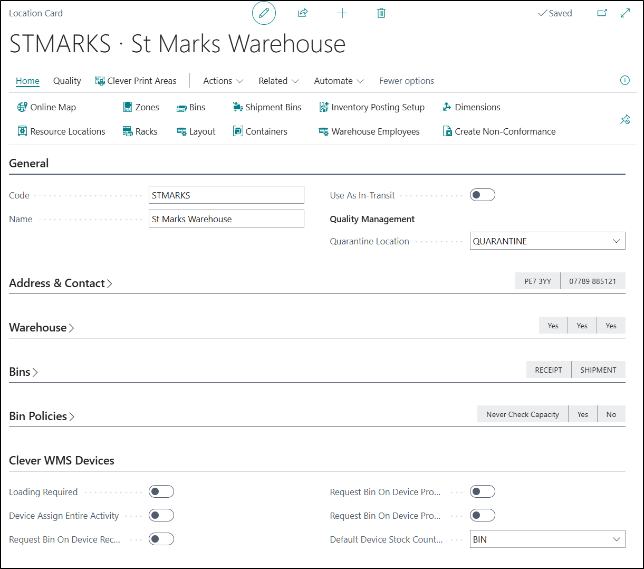This screenshot has width=644, height=569.
Task: Enable the Loading Required toggle
Action: click(x=161, y=492)
